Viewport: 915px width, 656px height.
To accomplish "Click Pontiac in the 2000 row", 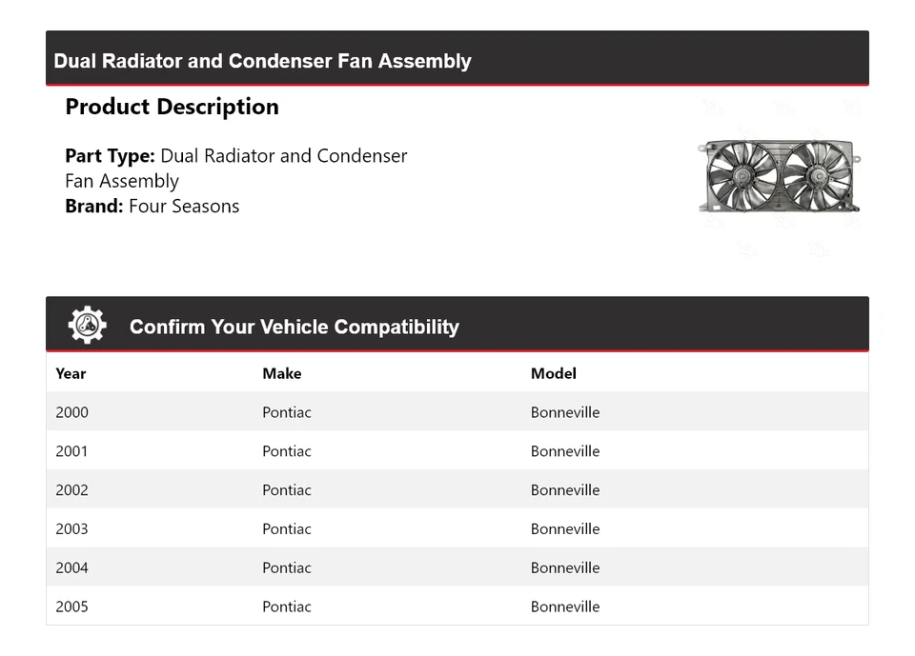I will tap(286, 412).
